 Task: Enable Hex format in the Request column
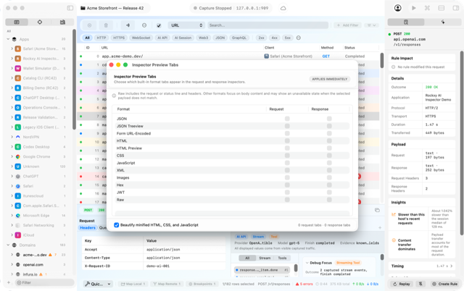(x=287, y=185)
